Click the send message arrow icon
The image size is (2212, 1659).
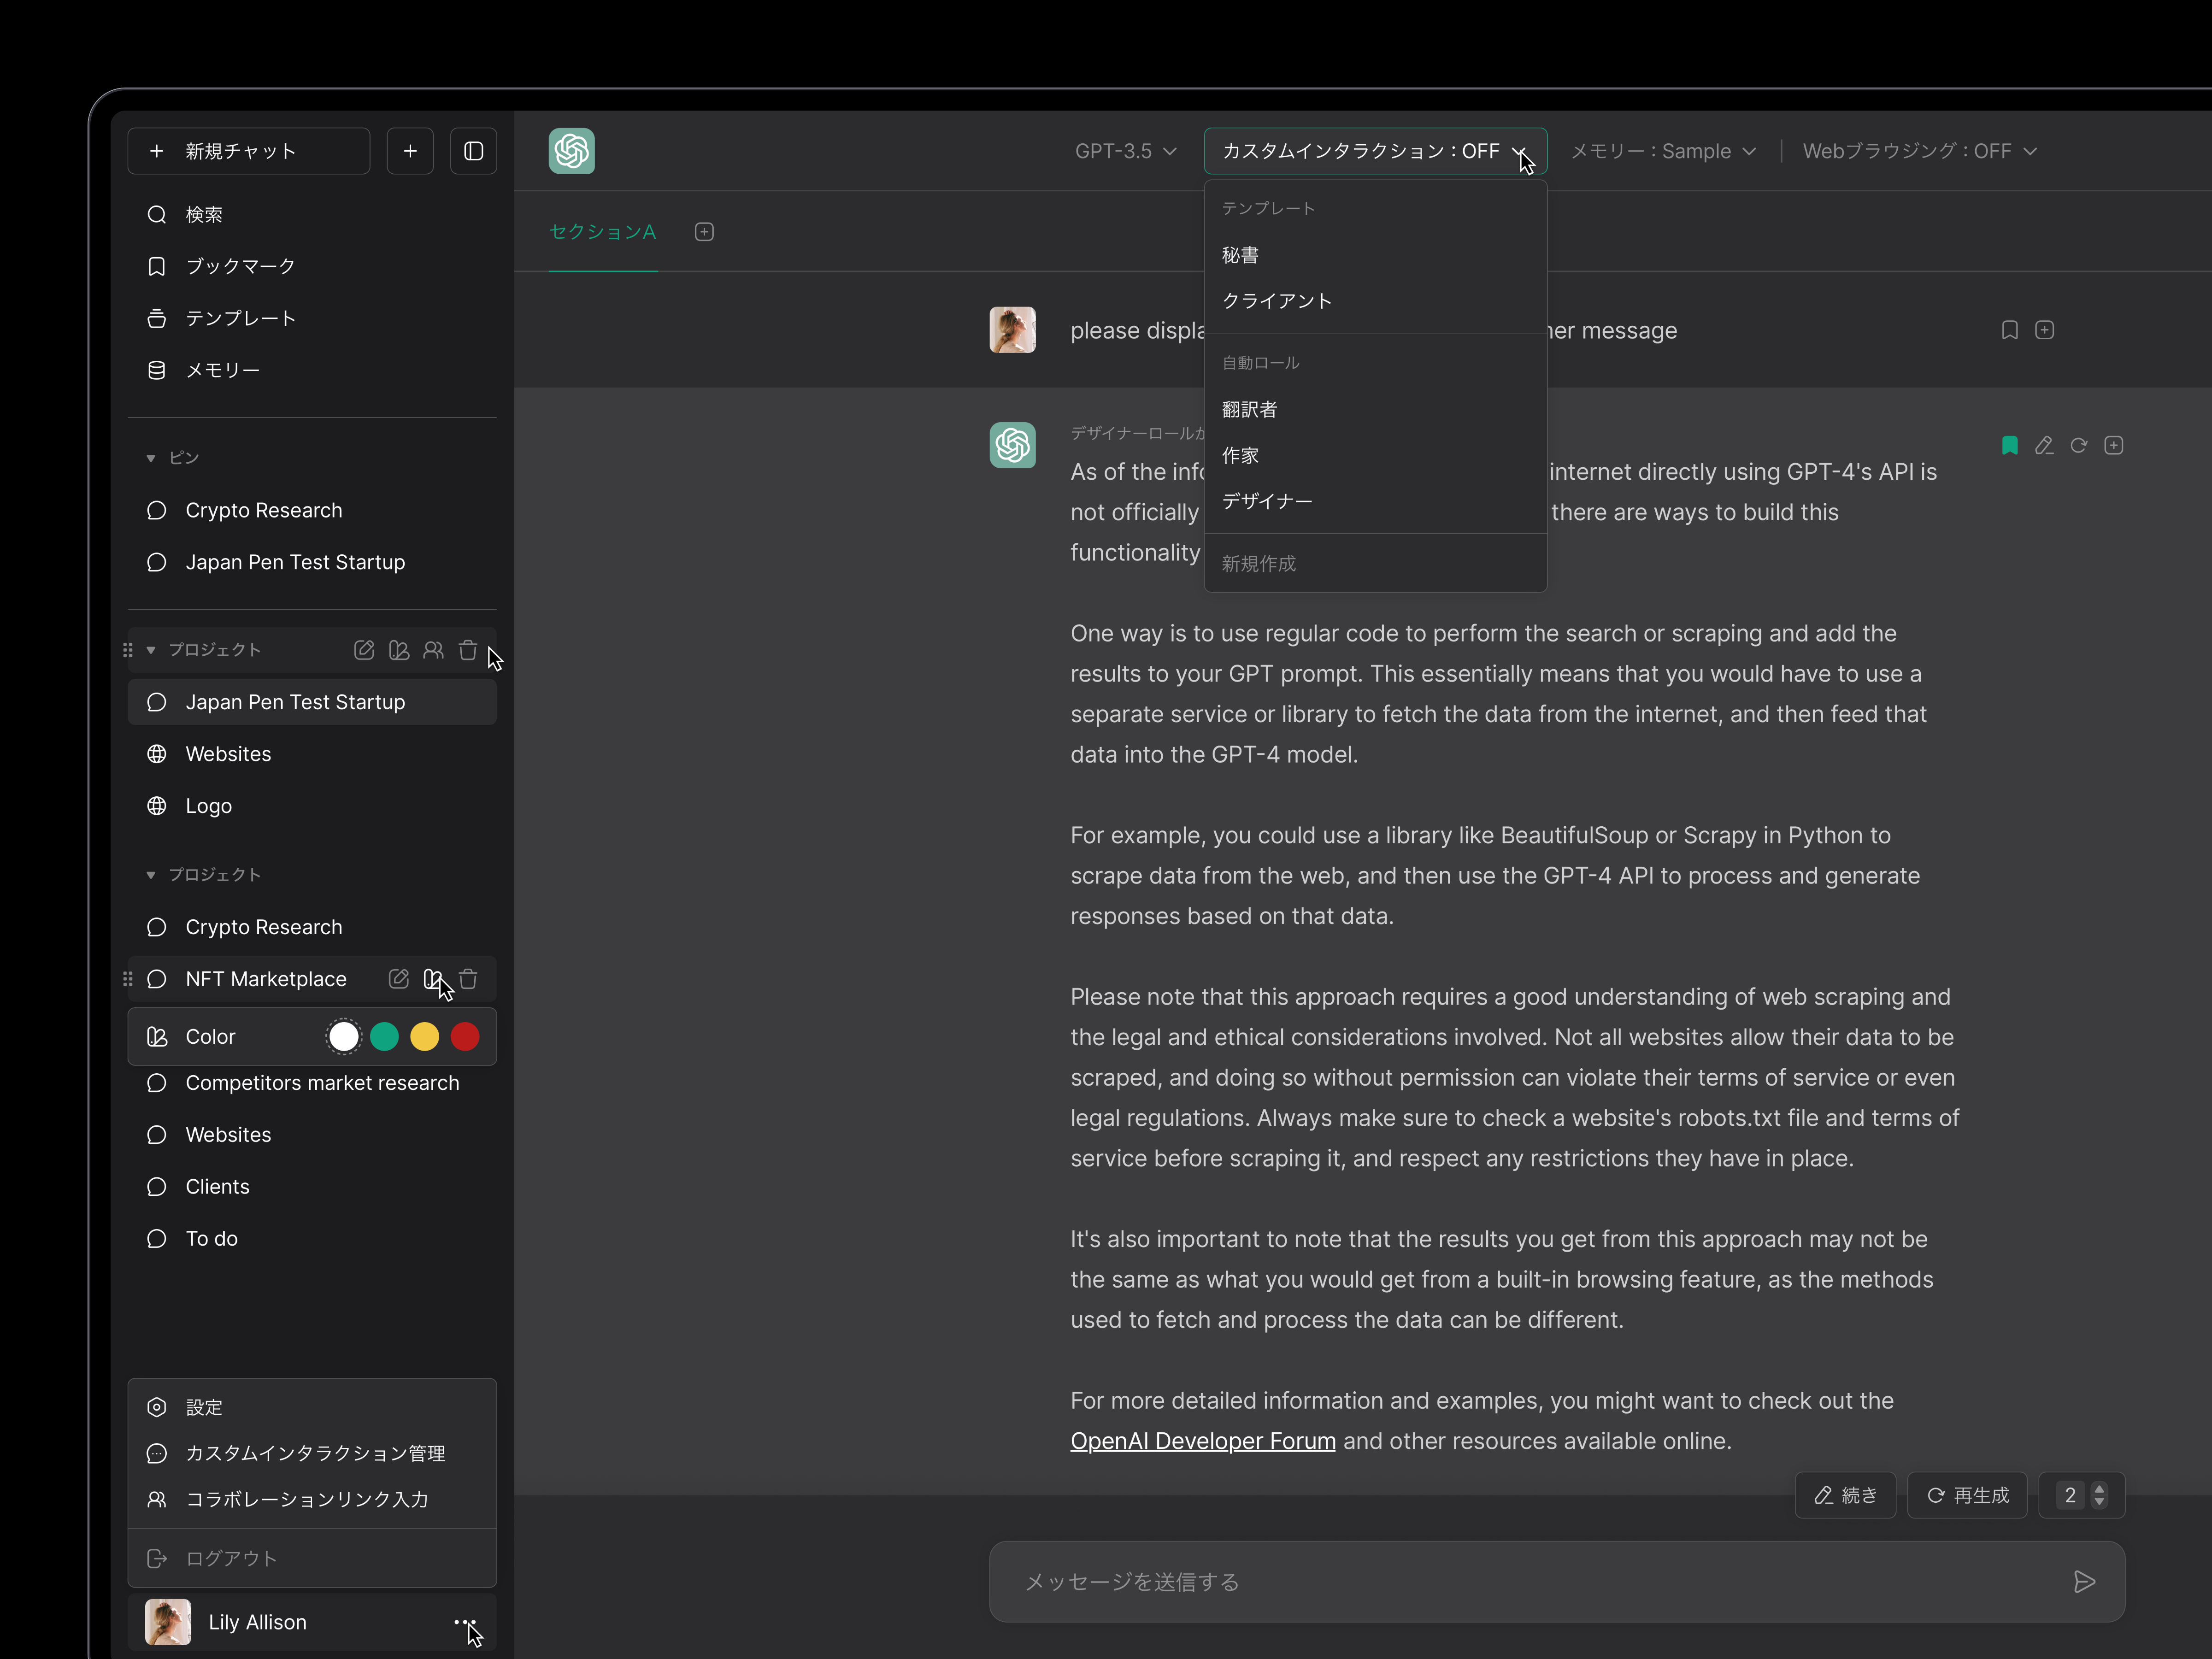tap(2084, 1581)
